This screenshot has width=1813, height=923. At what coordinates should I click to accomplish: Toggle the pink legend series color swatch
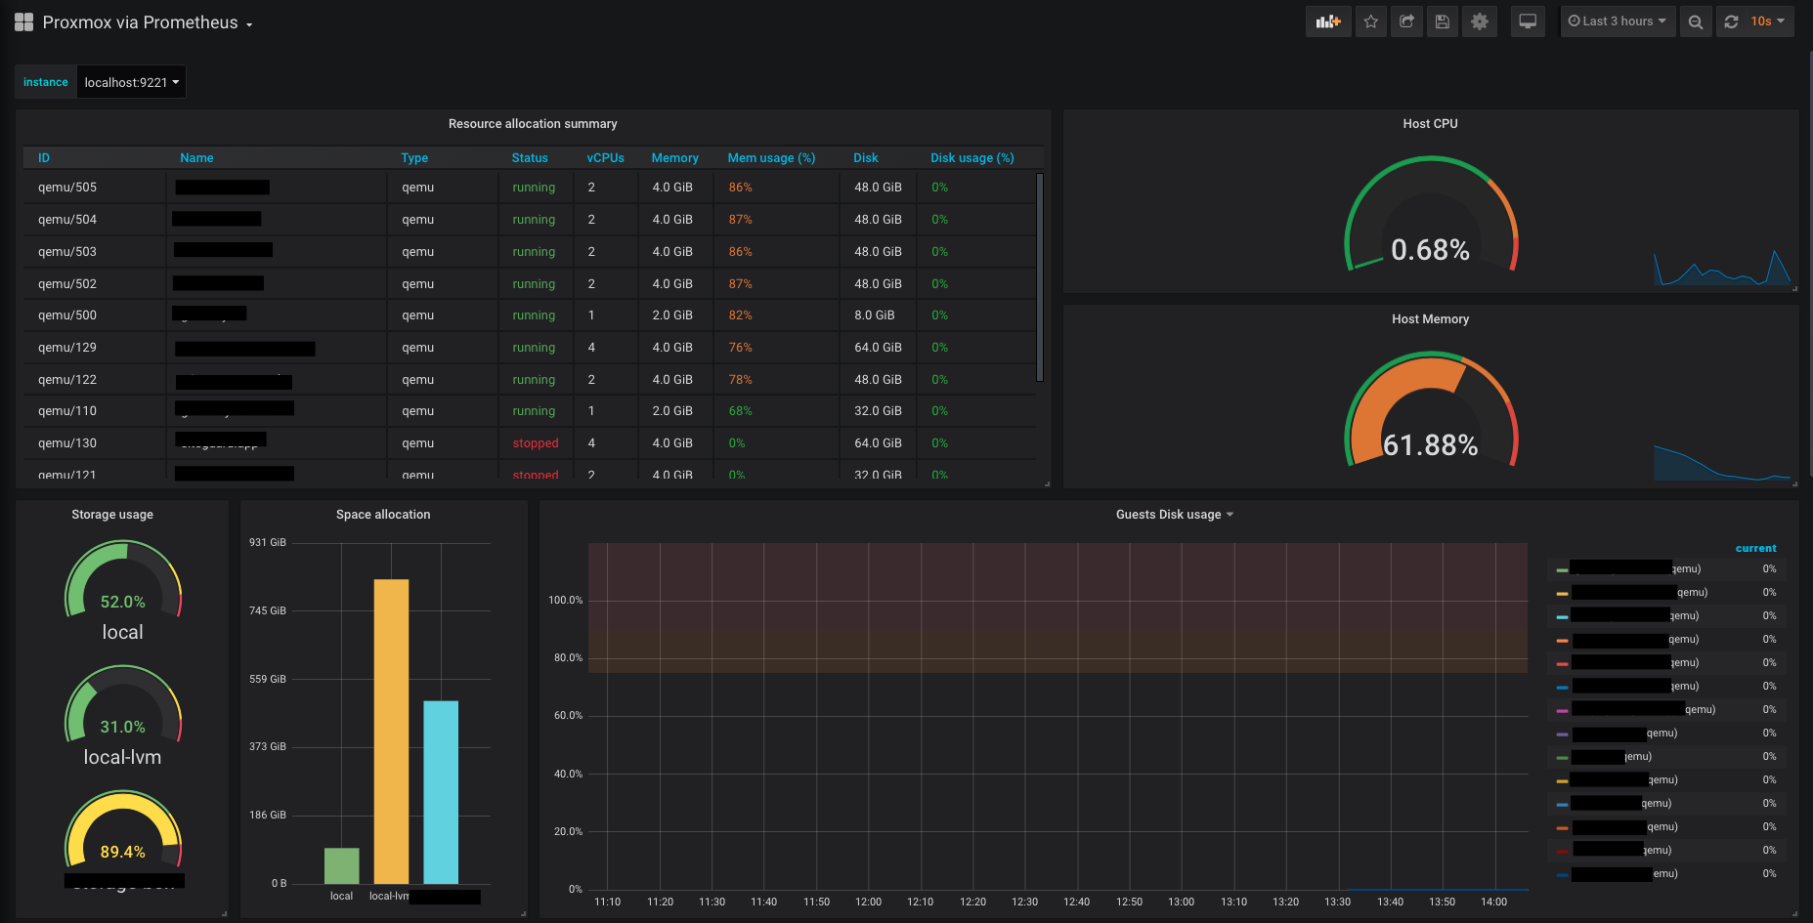coord(1562,710)
